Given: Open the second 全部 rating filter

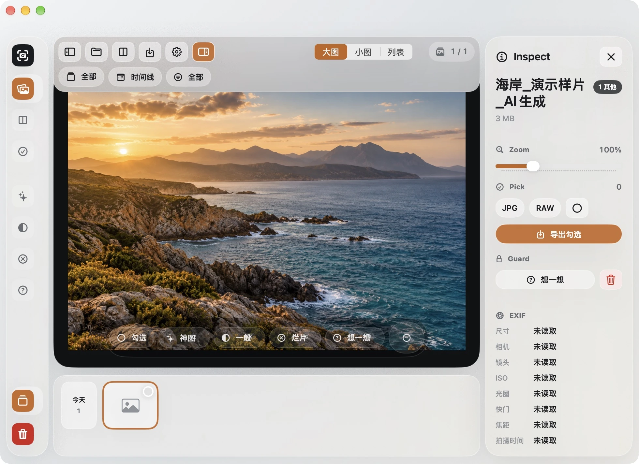Looking at the screenshot, I should [x=188, y=77].
